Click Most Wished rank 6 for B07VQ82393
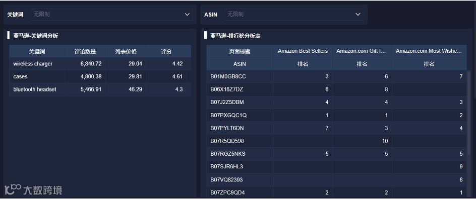 pos(461,179)
